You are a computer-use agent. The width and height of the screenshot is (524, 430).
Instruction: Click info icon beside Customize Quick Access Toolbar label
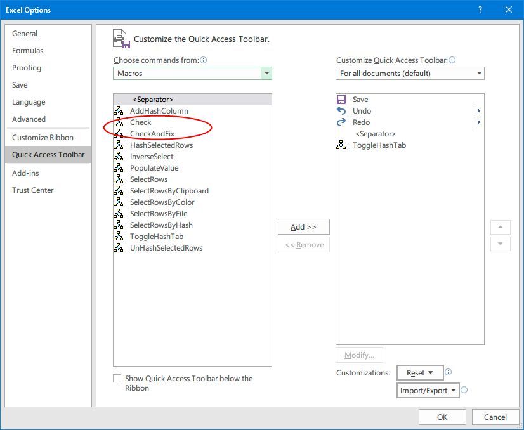pyautogui.click(x=452, y=60)
